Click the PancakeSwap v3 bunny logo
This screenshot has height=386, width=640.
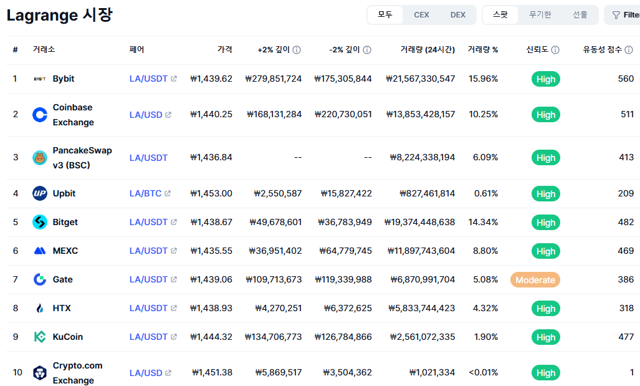[40, 158]
